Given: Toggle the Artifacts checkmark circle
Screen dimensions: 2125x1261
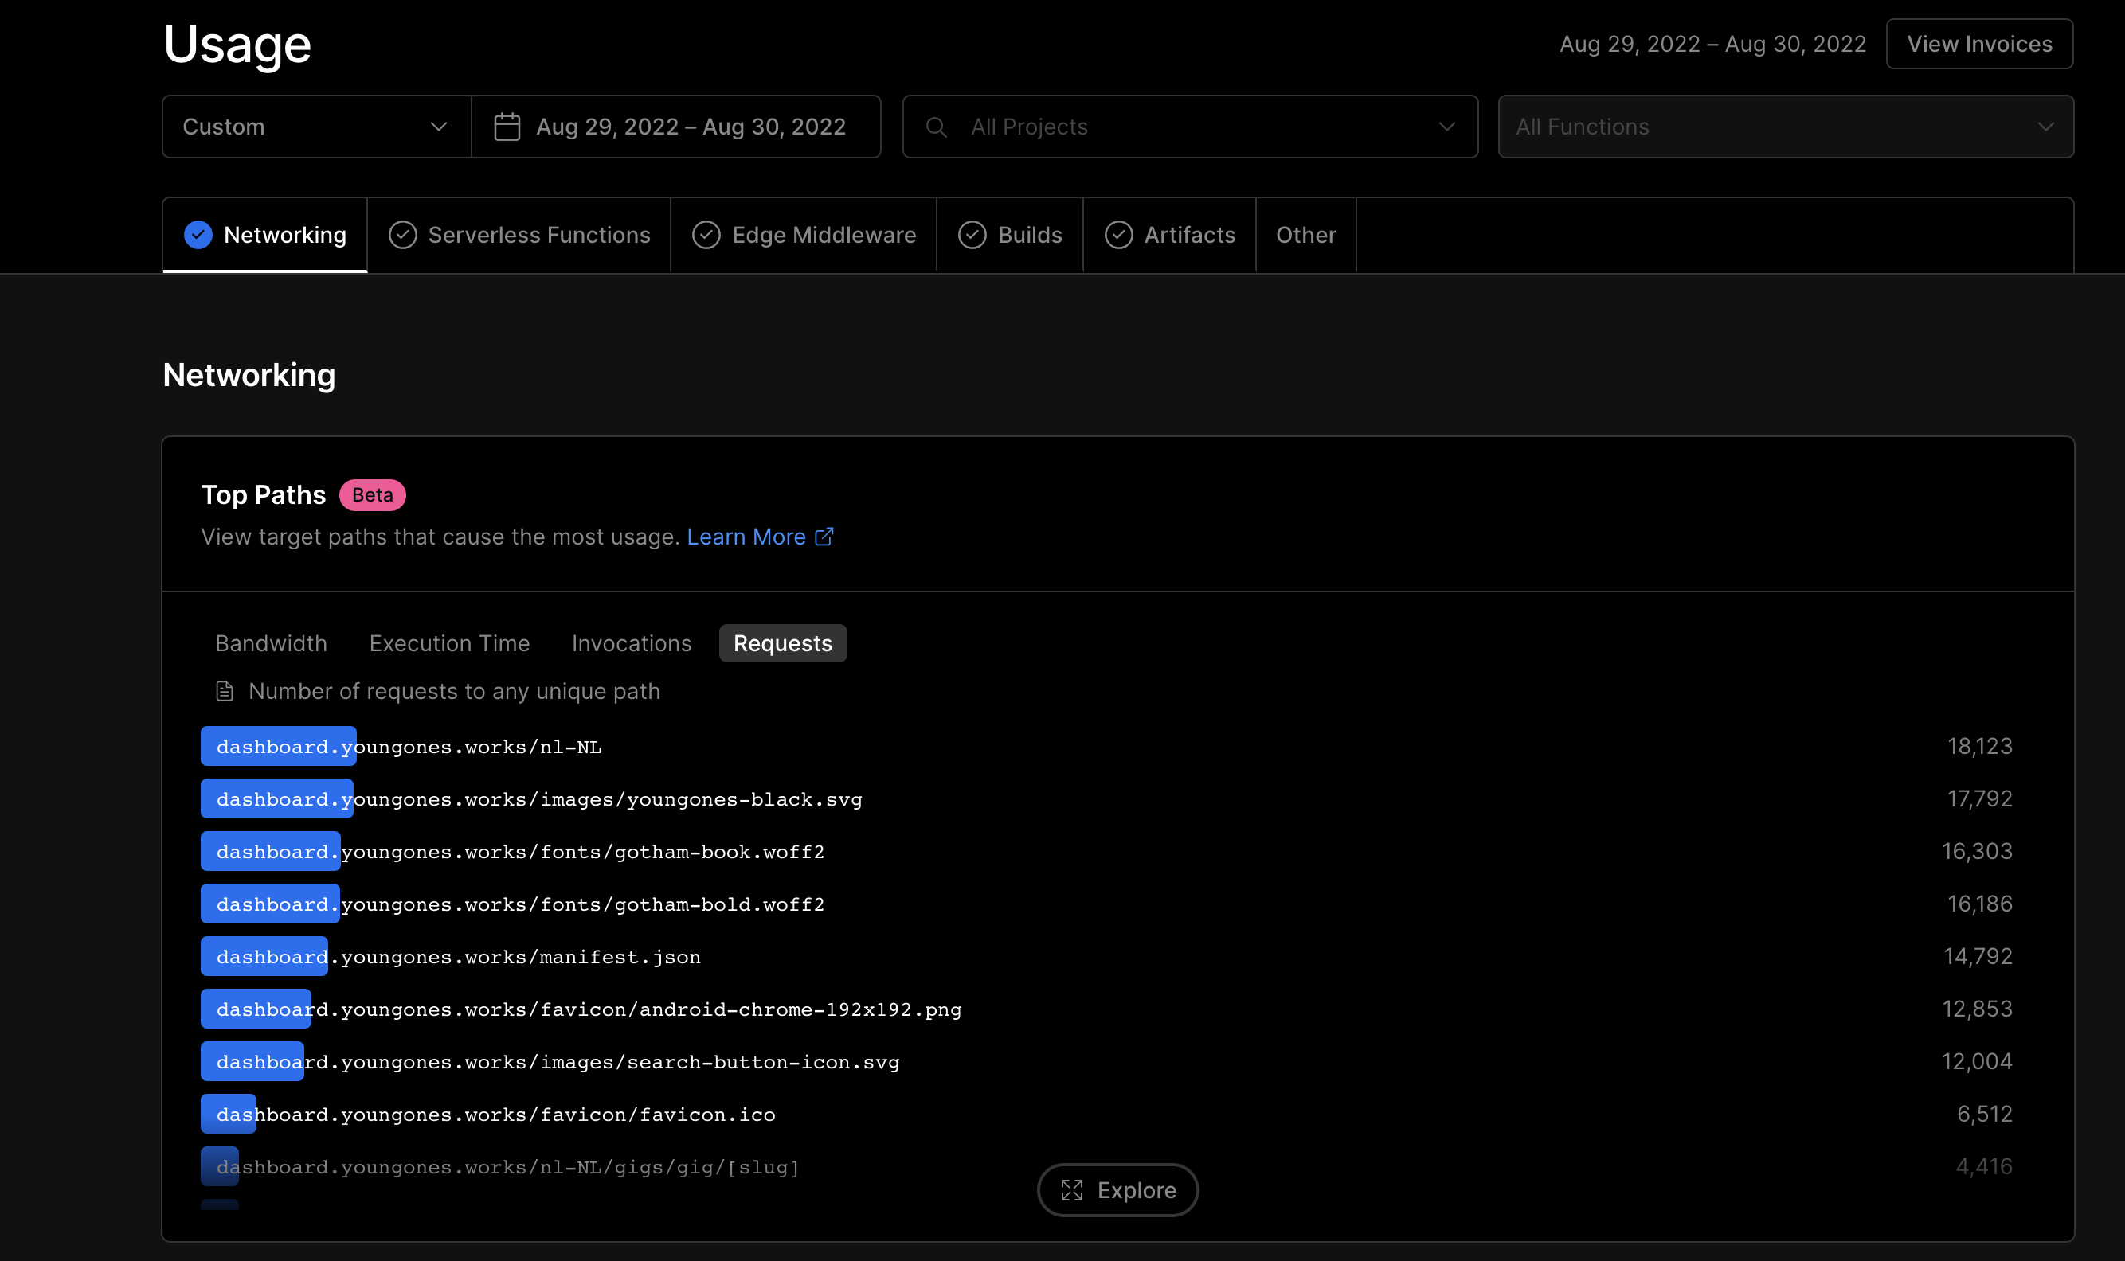Looking at the screenshot, I should click(x=1118, y=235).
